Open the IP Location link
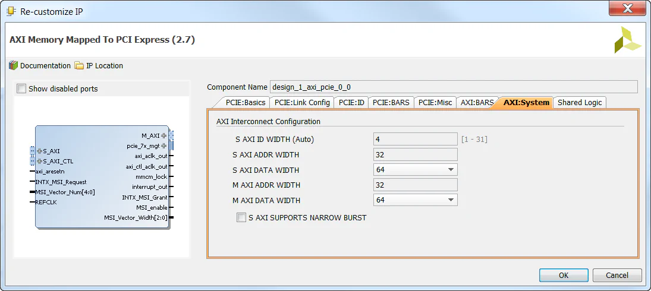Image resolution: width=651 pixels, height=291 pixels. click(105, 65)
